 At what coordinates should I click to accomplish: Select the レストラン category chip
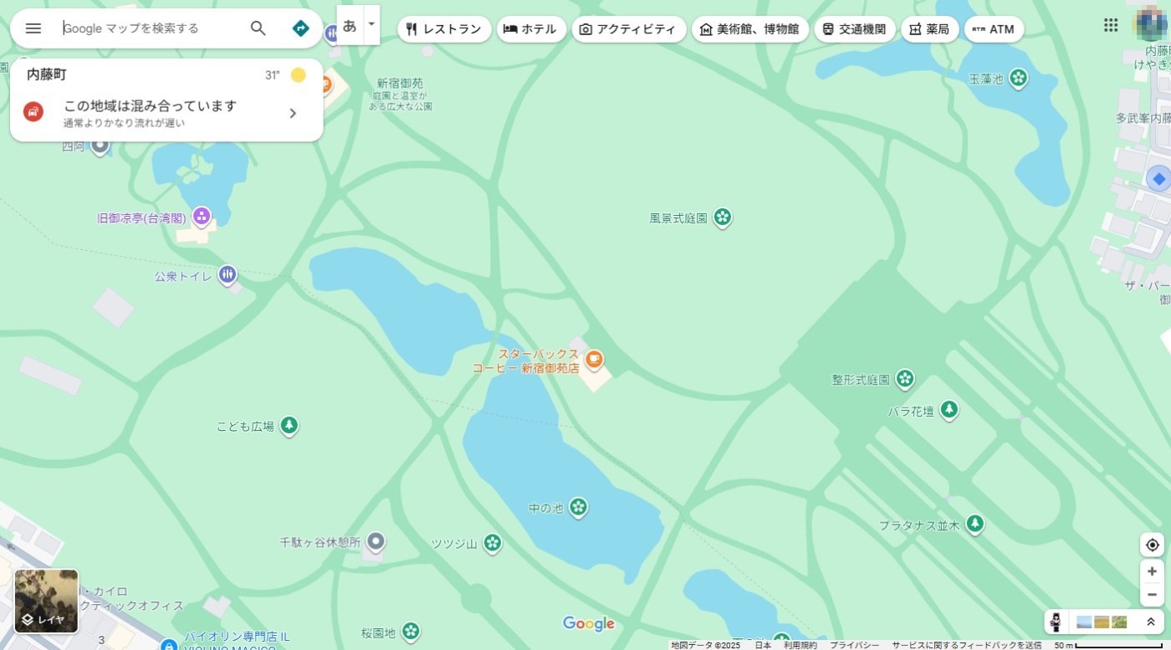click(x=443, y=29)
